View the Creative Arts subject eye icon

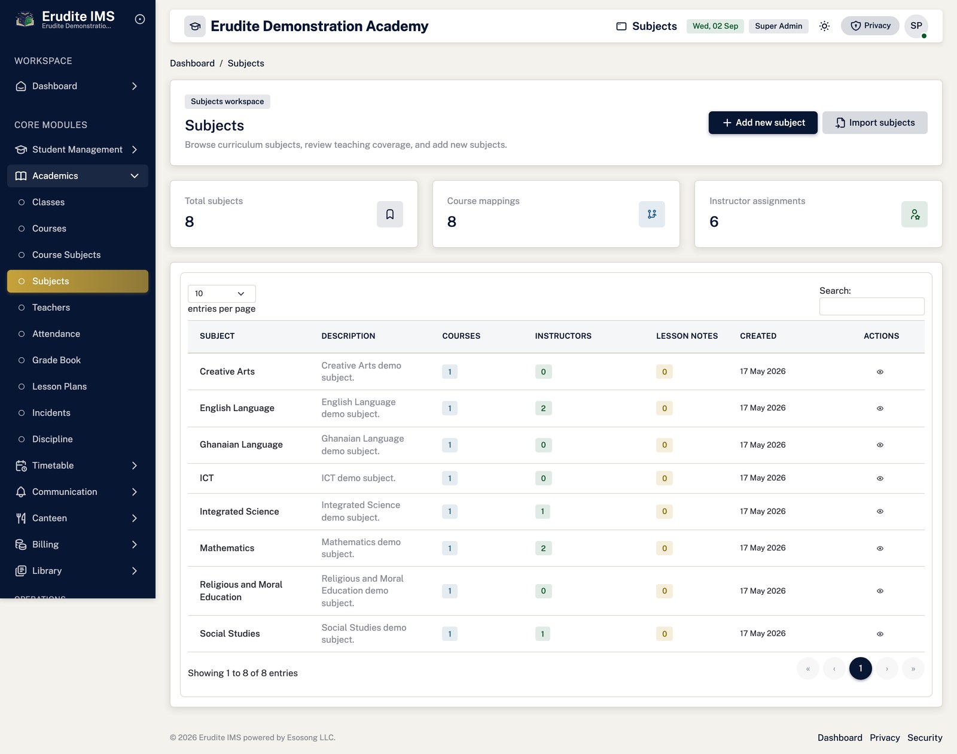(880, 372)
